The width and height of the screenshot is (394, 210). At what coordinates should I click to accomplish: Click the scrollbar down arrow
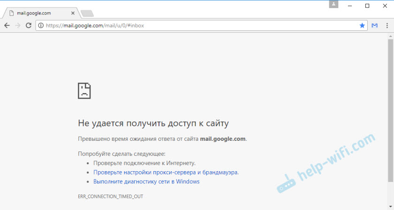[x=390, y=207]
